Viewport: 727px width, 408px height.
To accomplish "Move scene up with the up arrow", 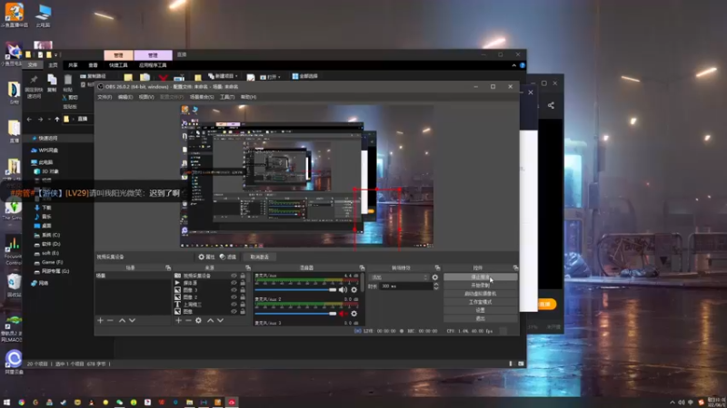I will [122, 320].
